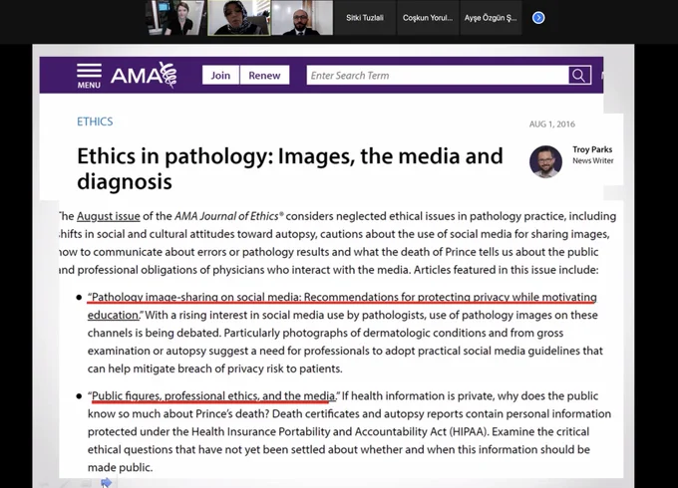678x488 pixels.
Task: Click the article headline Ethics in pathology
Action: (x=290, y=168)
